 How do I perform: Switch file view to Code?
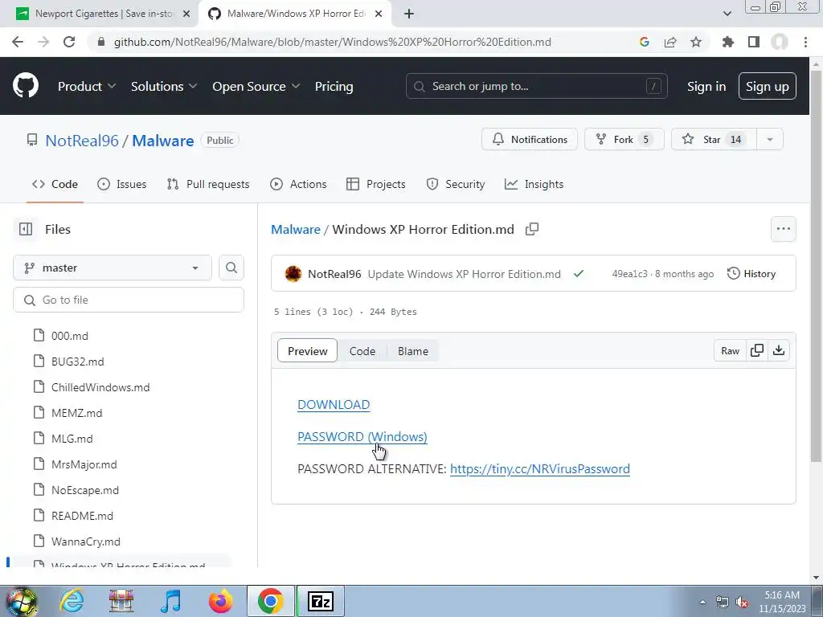coord(362,351)
